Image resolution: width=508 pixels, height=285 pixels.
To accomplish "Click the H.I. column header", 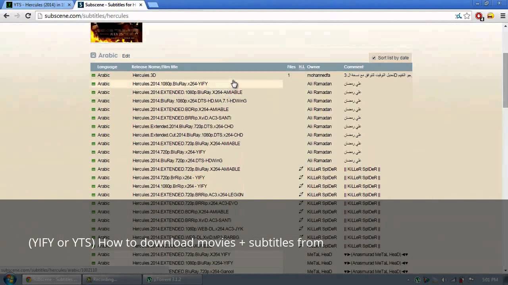I will pyautogui.click(x=302, y=67).
